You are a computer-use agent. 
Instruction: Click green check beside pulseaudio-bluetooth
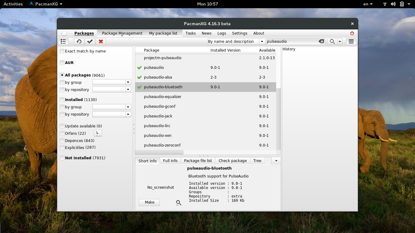click(139, 87)
